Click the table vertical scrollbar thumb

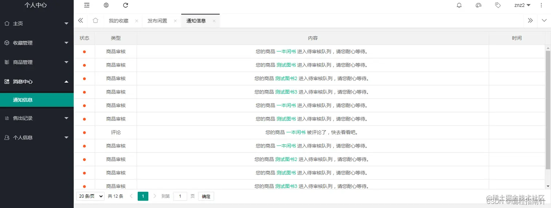point(548,110)
